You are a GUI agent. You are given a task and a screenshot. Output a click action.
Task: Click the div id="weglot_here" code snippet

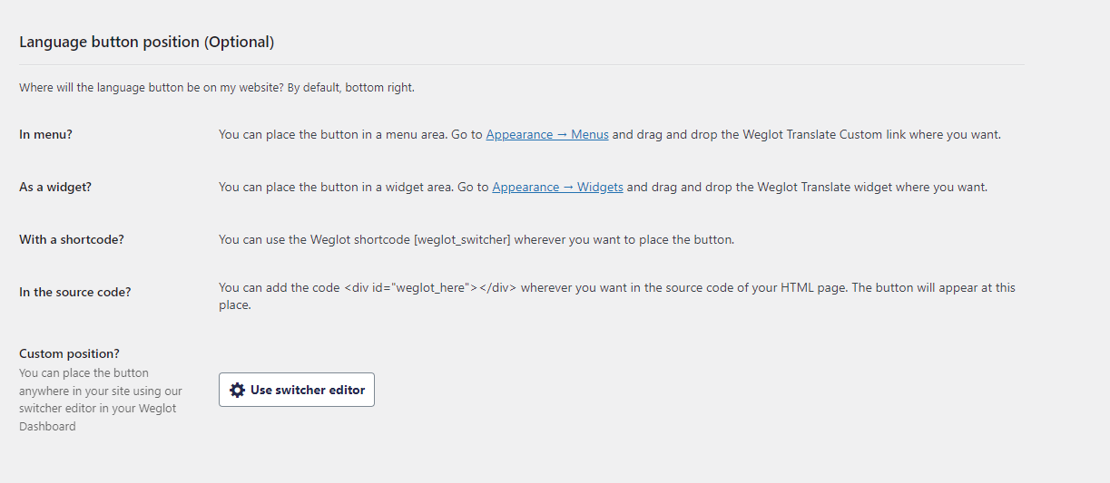[x=430, y=287]
